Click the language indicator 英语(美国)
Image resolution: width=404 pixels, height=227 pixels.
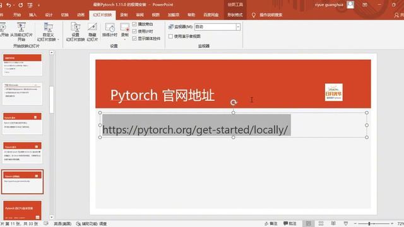[x=62, y=224]
